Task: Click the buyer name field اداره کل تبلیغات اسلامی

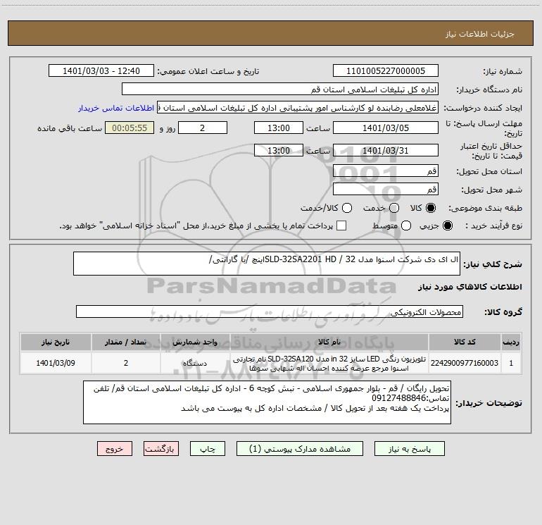Action: 280,89
